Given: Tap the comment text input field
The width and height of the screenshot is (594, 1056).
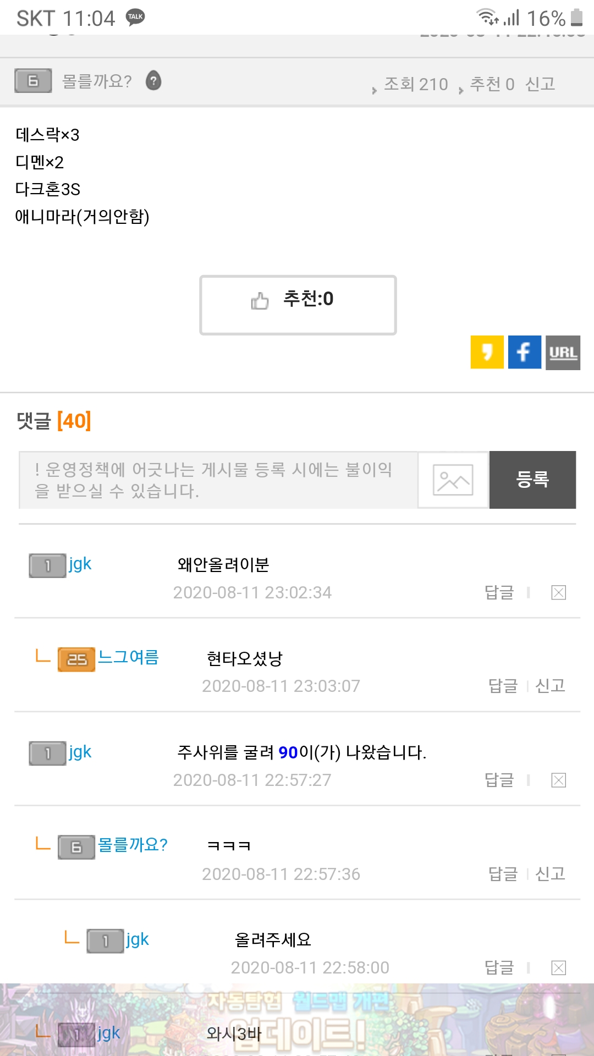Looking at the screenshot, I should pos(218,480).
